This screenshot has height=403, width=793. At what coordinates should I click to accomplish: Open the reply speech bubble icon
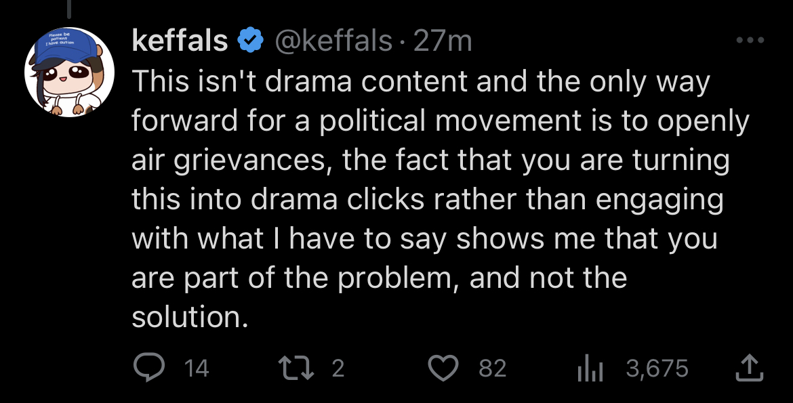[148, 367]
